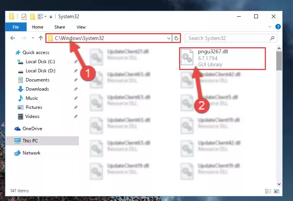
Task: Click the search magnifier icon
Action: [272, 38]
